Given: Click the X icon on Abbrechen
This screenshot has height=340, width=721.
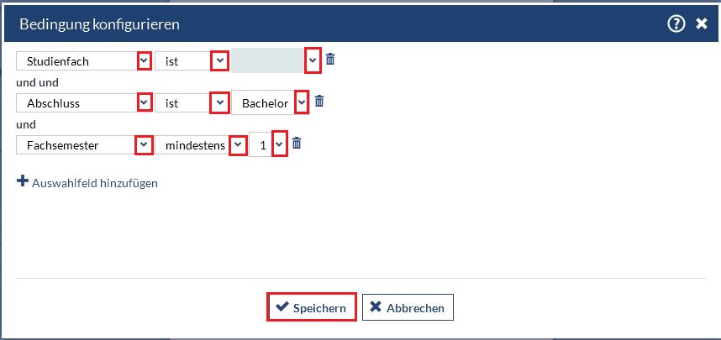Looking at the screenshot, I should [376, 307].
